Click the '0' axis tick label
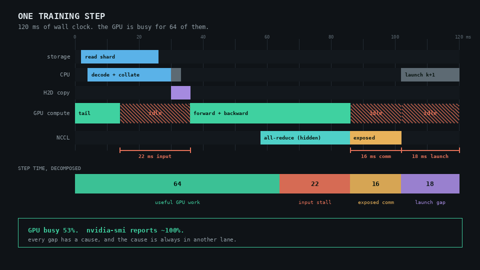 (x=74, y=37)
